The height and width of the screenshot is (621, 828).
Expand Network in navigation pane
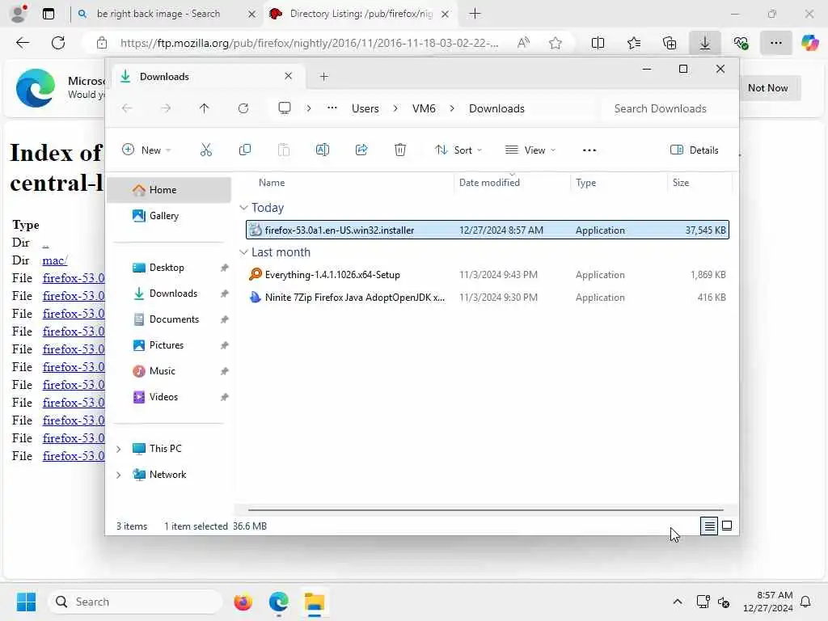click(119, 475)
